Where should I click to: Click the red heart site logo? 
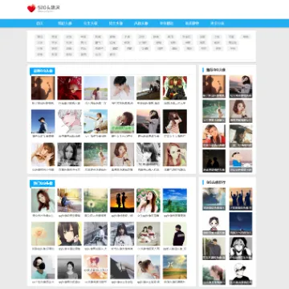click(31, 8)
